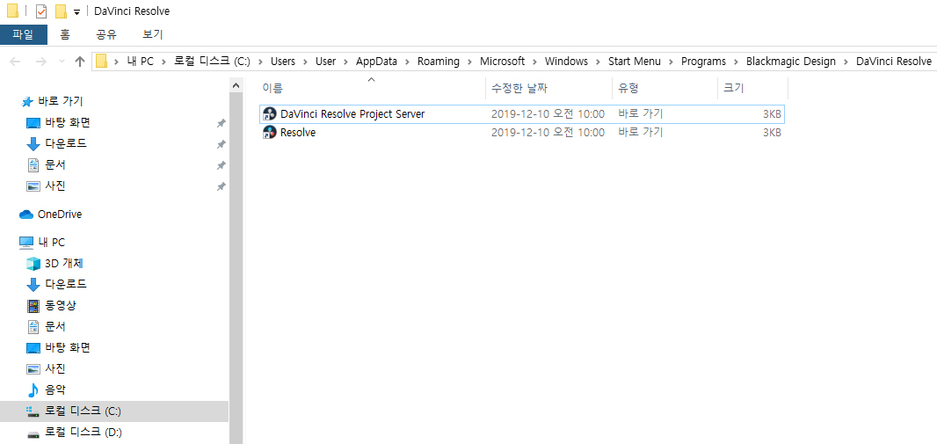Click the address bar path field
Image resolution: width=937 pixels, height=444 pixels.
(514, 61)
